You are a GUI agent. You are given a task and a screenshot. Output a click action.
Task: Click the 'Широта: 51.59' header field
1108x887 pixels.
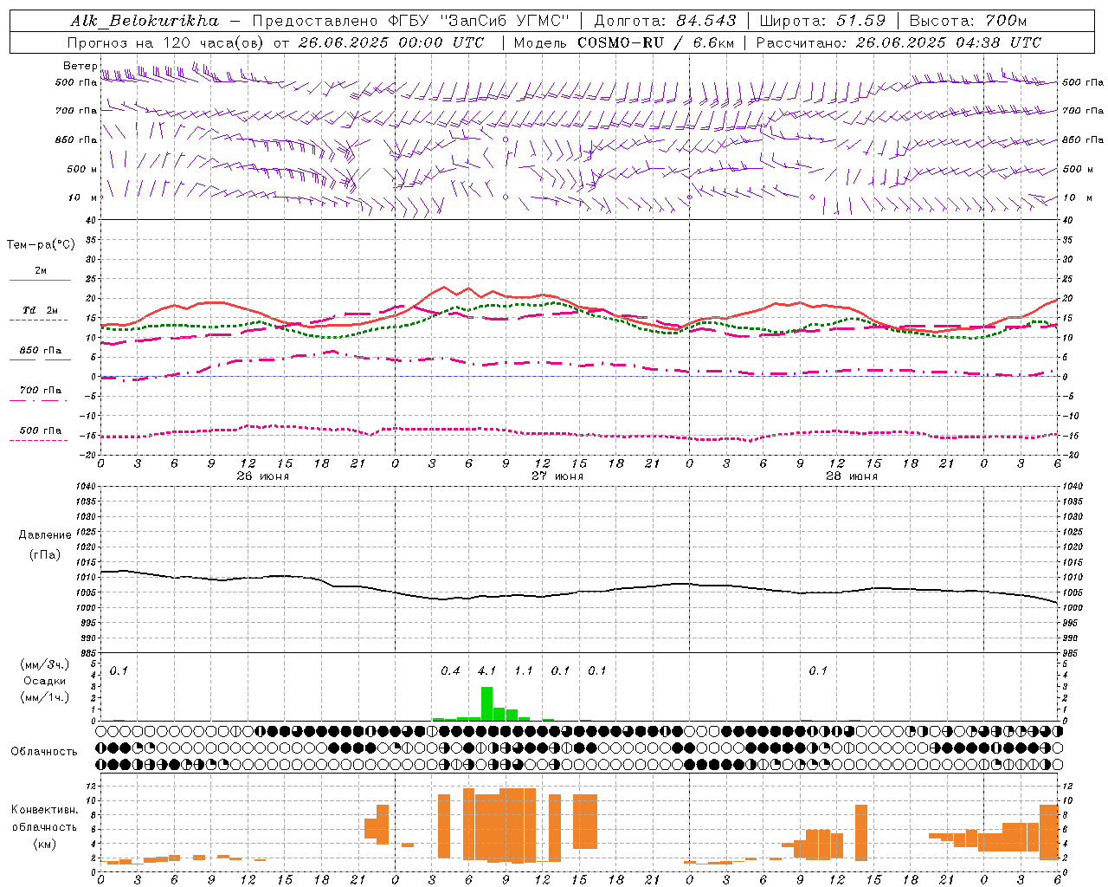(x=822, y=21)
